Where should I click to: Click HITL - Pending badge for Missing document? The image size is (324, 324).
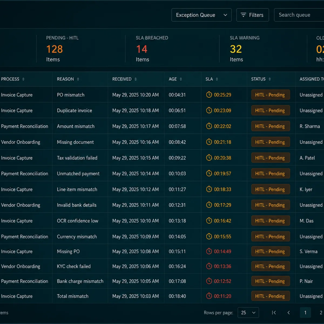point(271,142)
